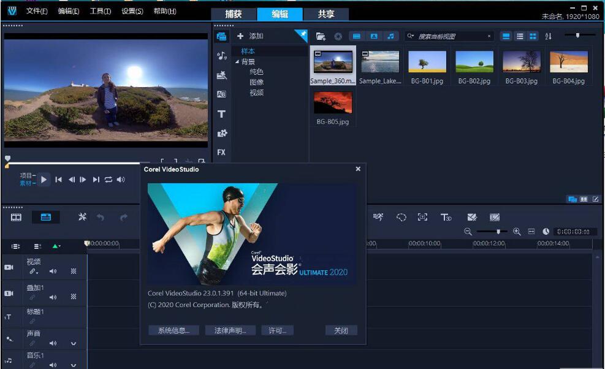Adjust the library thumbnail size slider
This screenshot has height=369, width=605.
[x=577, y=35]
